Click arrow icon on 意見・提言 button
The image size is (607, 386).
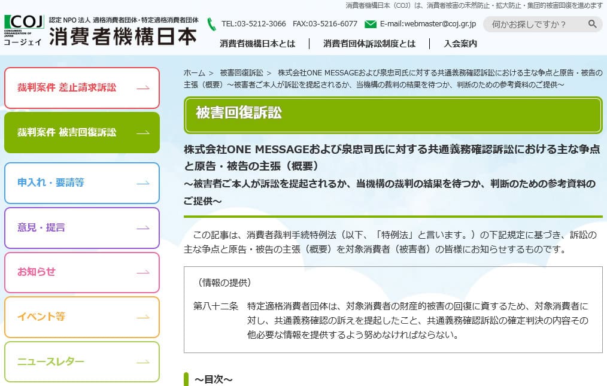143,227
